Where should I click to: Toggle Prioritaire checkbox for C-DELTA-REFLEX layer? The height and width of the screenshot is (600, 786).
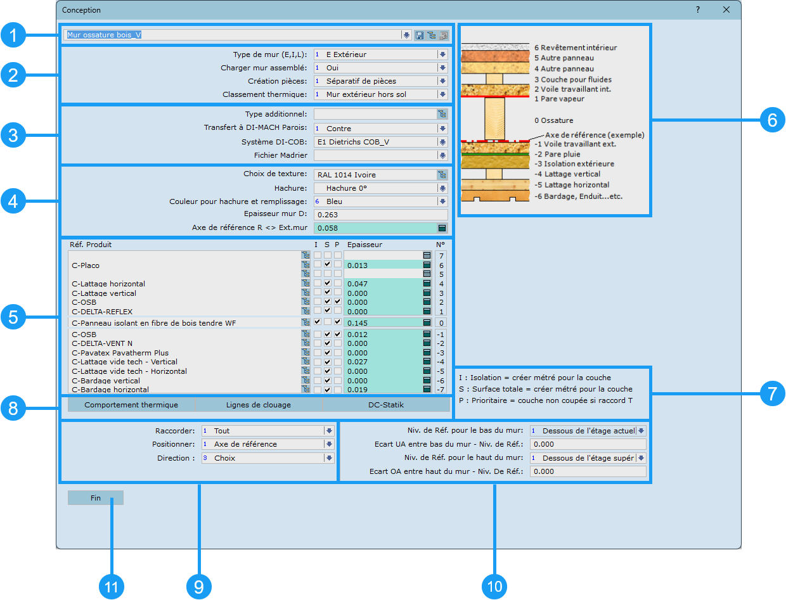pos(338,311)
